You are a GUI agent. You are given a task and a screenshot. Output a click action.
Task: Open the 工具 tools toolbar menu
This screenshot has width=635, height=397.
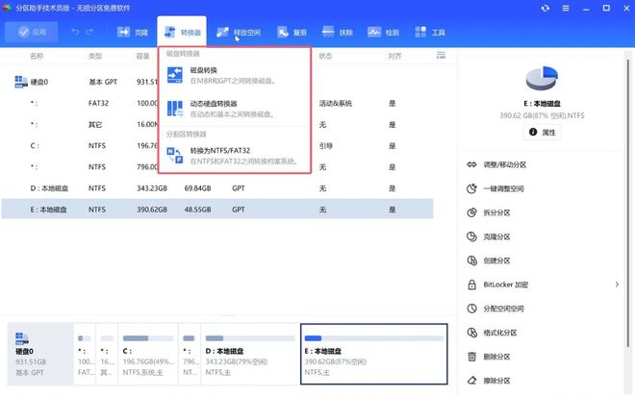430,32
